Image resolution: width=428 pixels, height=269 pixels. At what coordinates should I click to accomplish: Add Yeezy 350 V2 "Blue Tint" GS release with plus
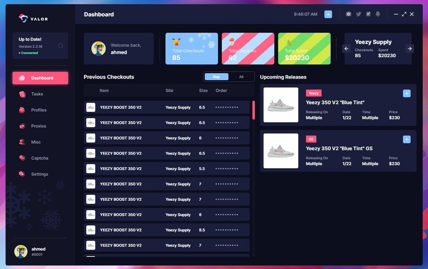pyautogui.click(x=407, y=139)
